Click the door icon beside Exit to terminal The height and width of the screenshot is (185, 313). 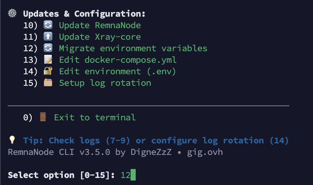[x=43, y=117]
